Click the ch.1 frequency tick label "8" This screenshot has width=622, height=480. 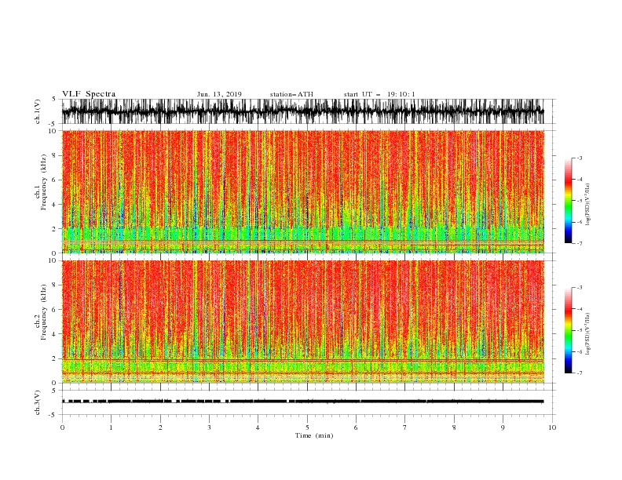(54, 155)
